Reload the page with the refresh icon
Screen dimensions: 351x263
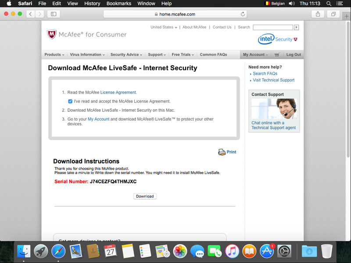[243, 14]
